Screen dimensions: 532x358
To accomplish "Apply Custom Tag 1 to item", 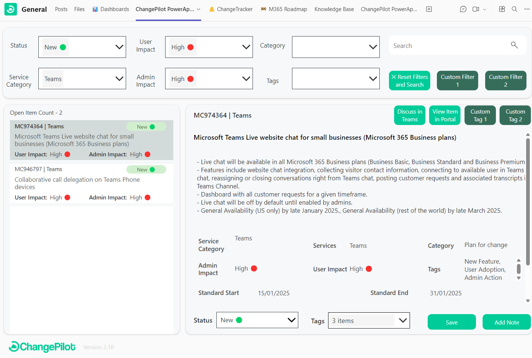I will click(x=480, y=115).
